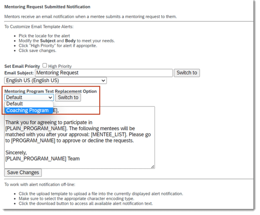
Task: Click into the Email Subject field
Action: tap(104, 73)
